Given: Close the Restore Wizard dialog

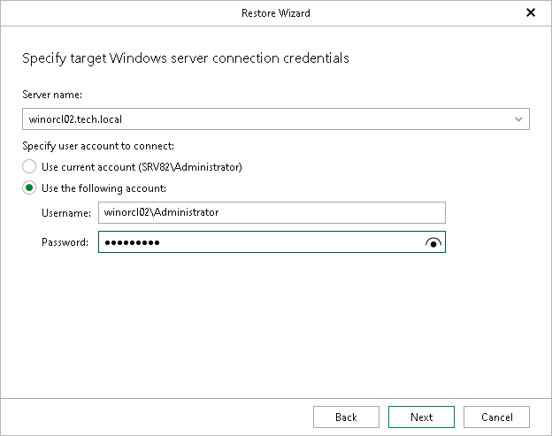Looking at the screenshot, I should point(531,12).
